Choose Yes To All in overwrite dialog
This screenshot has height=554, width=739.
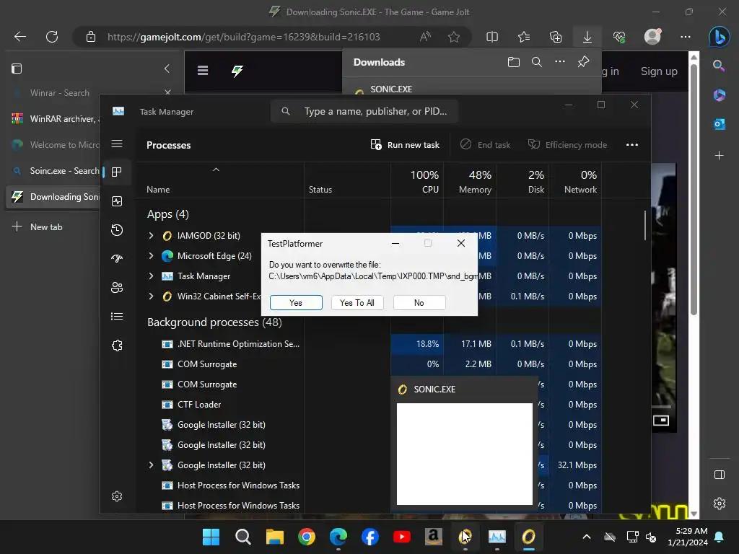coord(357,302)
